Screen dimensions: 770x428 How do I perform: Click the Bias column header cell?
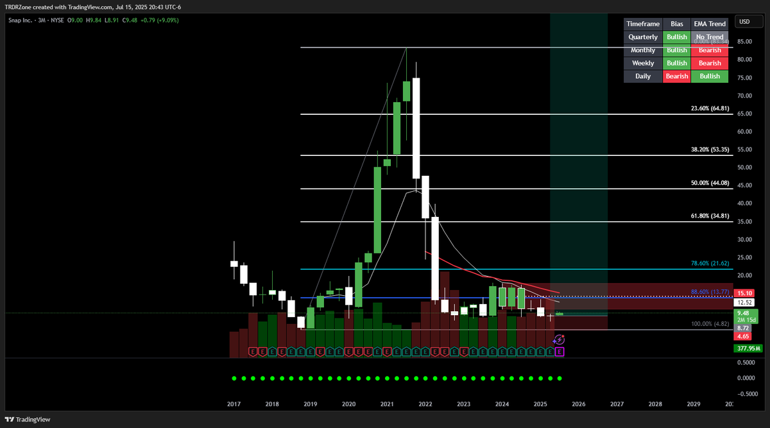pyautogui.click(x=676, y=24)
